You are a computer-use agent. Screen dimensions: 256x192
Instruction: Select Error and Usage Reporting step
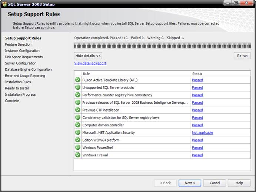25,76
